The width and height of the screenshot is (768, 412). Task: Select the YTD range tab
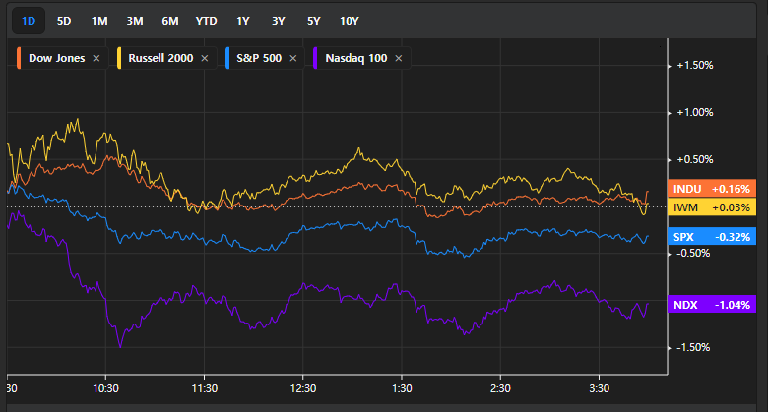coord(207,21)
